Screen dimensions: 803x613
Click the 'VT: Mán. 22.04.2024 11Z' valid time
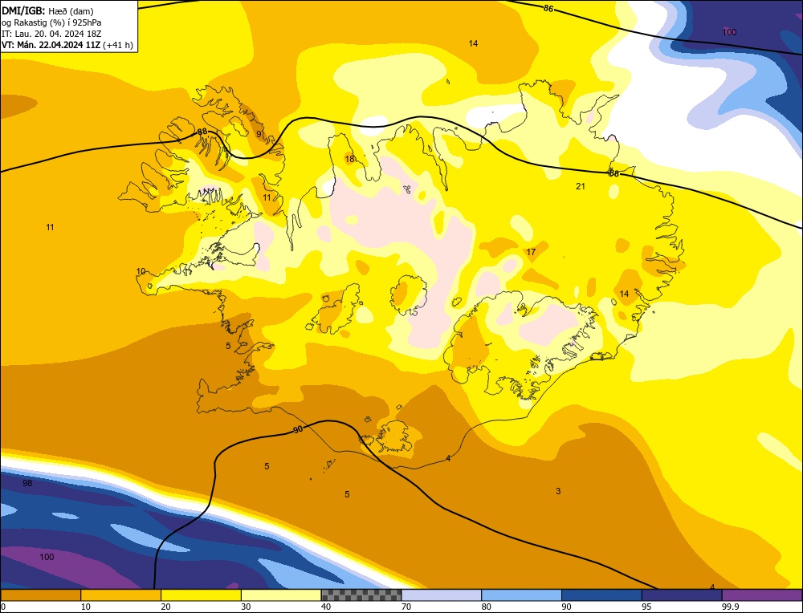(51, 45)
